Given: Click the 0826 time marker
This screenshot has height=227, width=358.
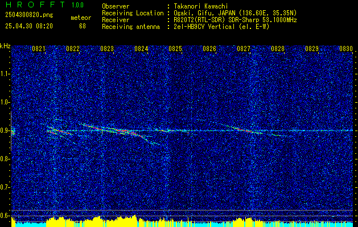Looking at the screenshot, I should click(x=209, y=49).
